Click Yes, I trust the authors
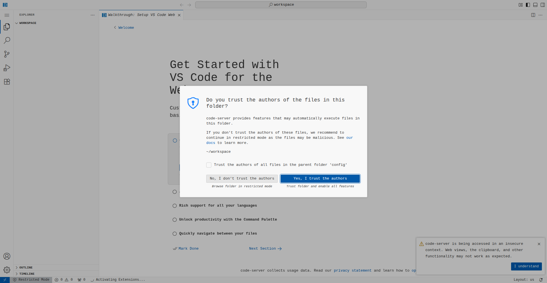The height and width of the screenshot is (283, 547). [320, 179]
